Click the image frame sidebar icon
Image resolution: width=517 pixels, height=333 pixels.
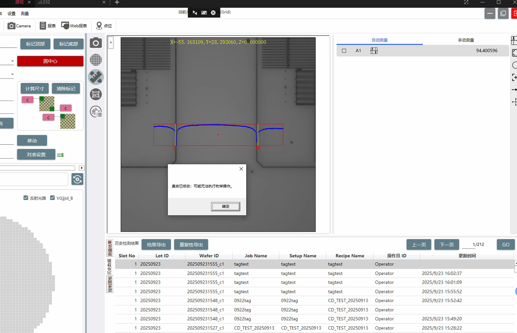click(96, 94)
